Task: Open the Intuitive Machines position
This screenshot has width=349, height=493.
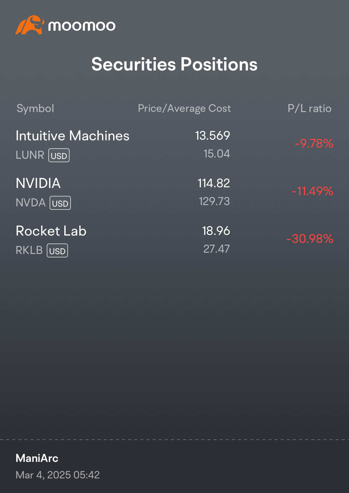Action: (174, 145)
